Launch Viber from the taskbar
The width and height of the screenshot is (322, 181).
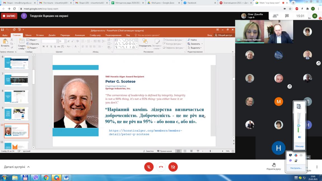click(x=36, y=178)
